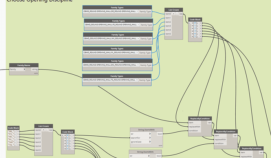Click x[4] output arrow on bottom Code Block
Viewport: 271px width, 158px height.
coord(73,146)
